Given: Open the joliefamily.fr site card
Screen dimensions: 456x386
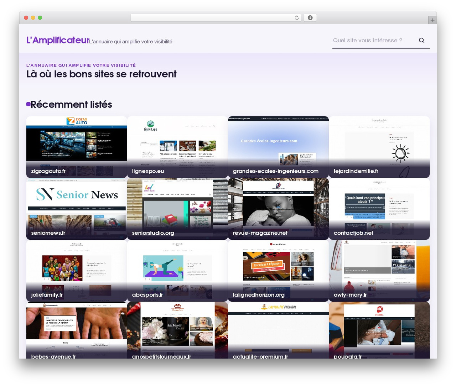Looking at the screenshot, I should point(77,271).
